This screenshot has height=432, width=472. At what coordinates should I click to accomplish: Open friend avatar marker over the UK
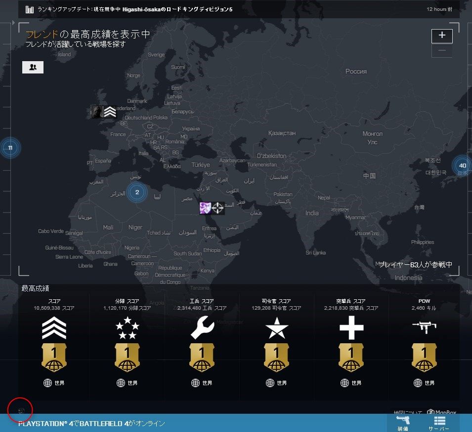(97, 112)
